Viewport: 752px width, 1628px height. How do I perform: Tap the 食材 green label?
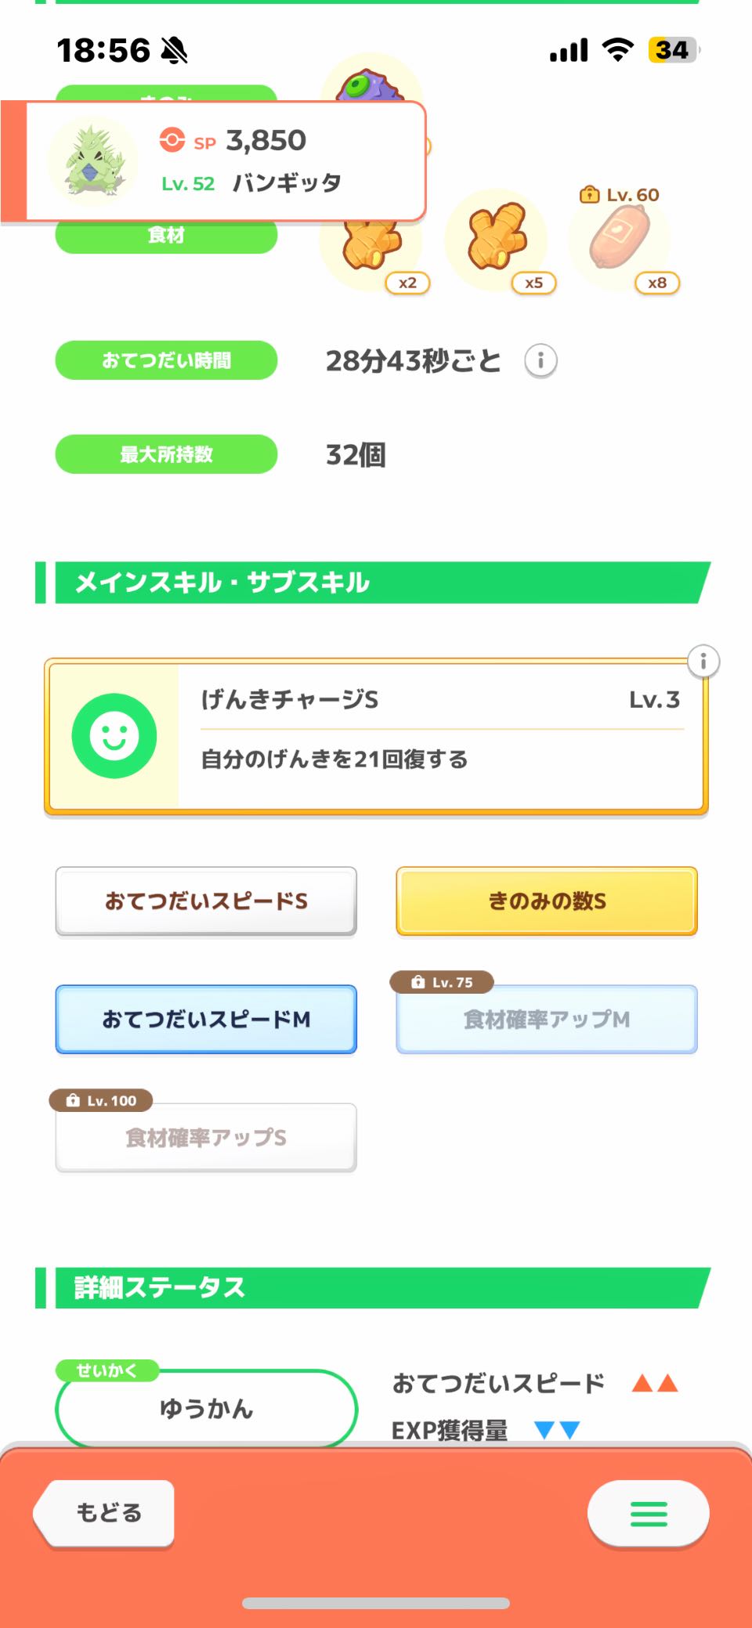tap(166, 236)
